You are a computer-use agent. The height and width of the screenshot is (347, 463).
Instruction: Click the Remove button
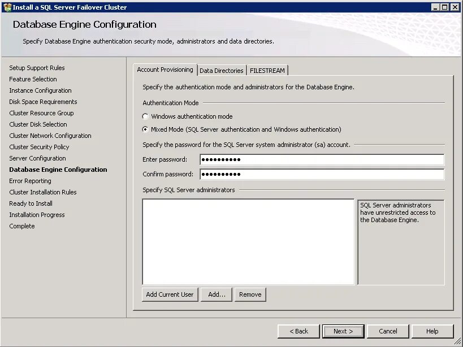250,294
